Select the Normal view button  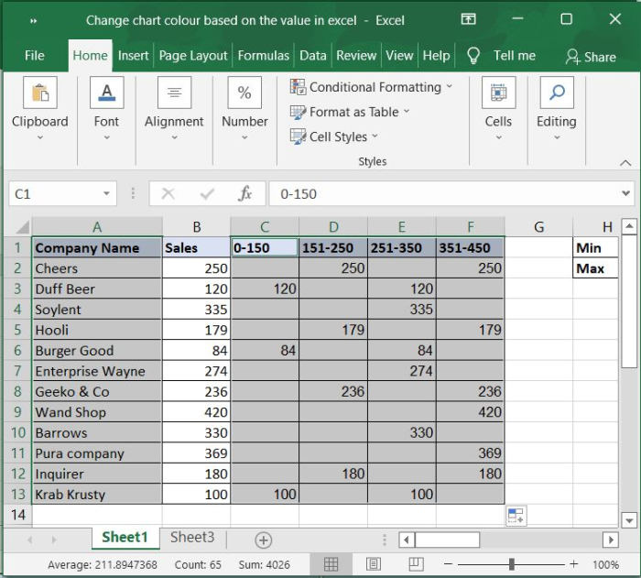click(x=331, y=564)
